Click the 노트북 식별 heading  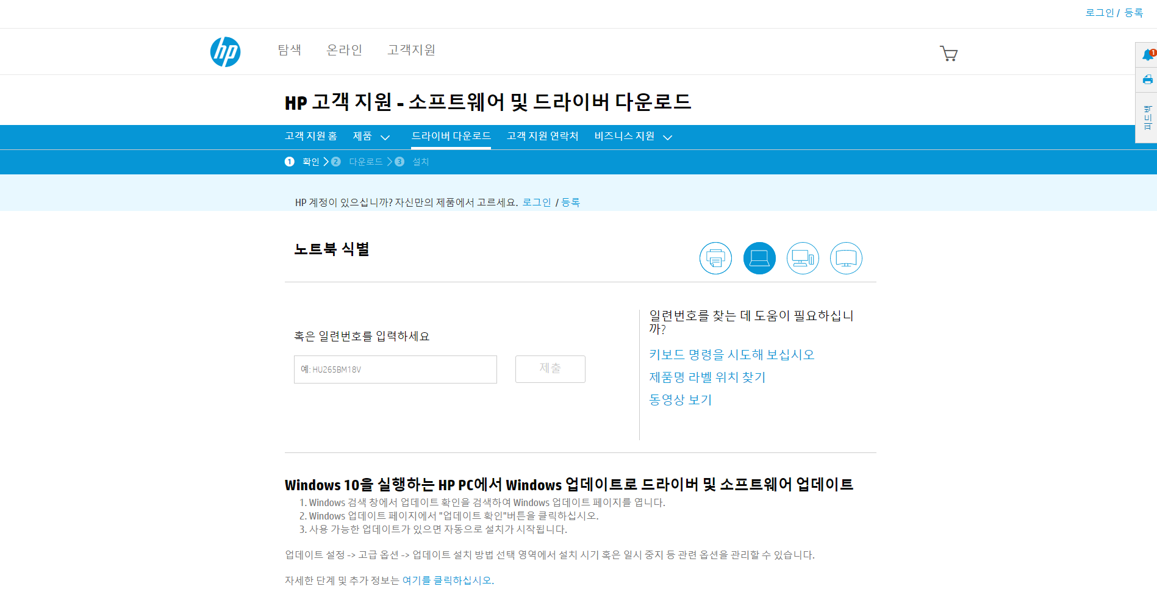coord(332,249)
